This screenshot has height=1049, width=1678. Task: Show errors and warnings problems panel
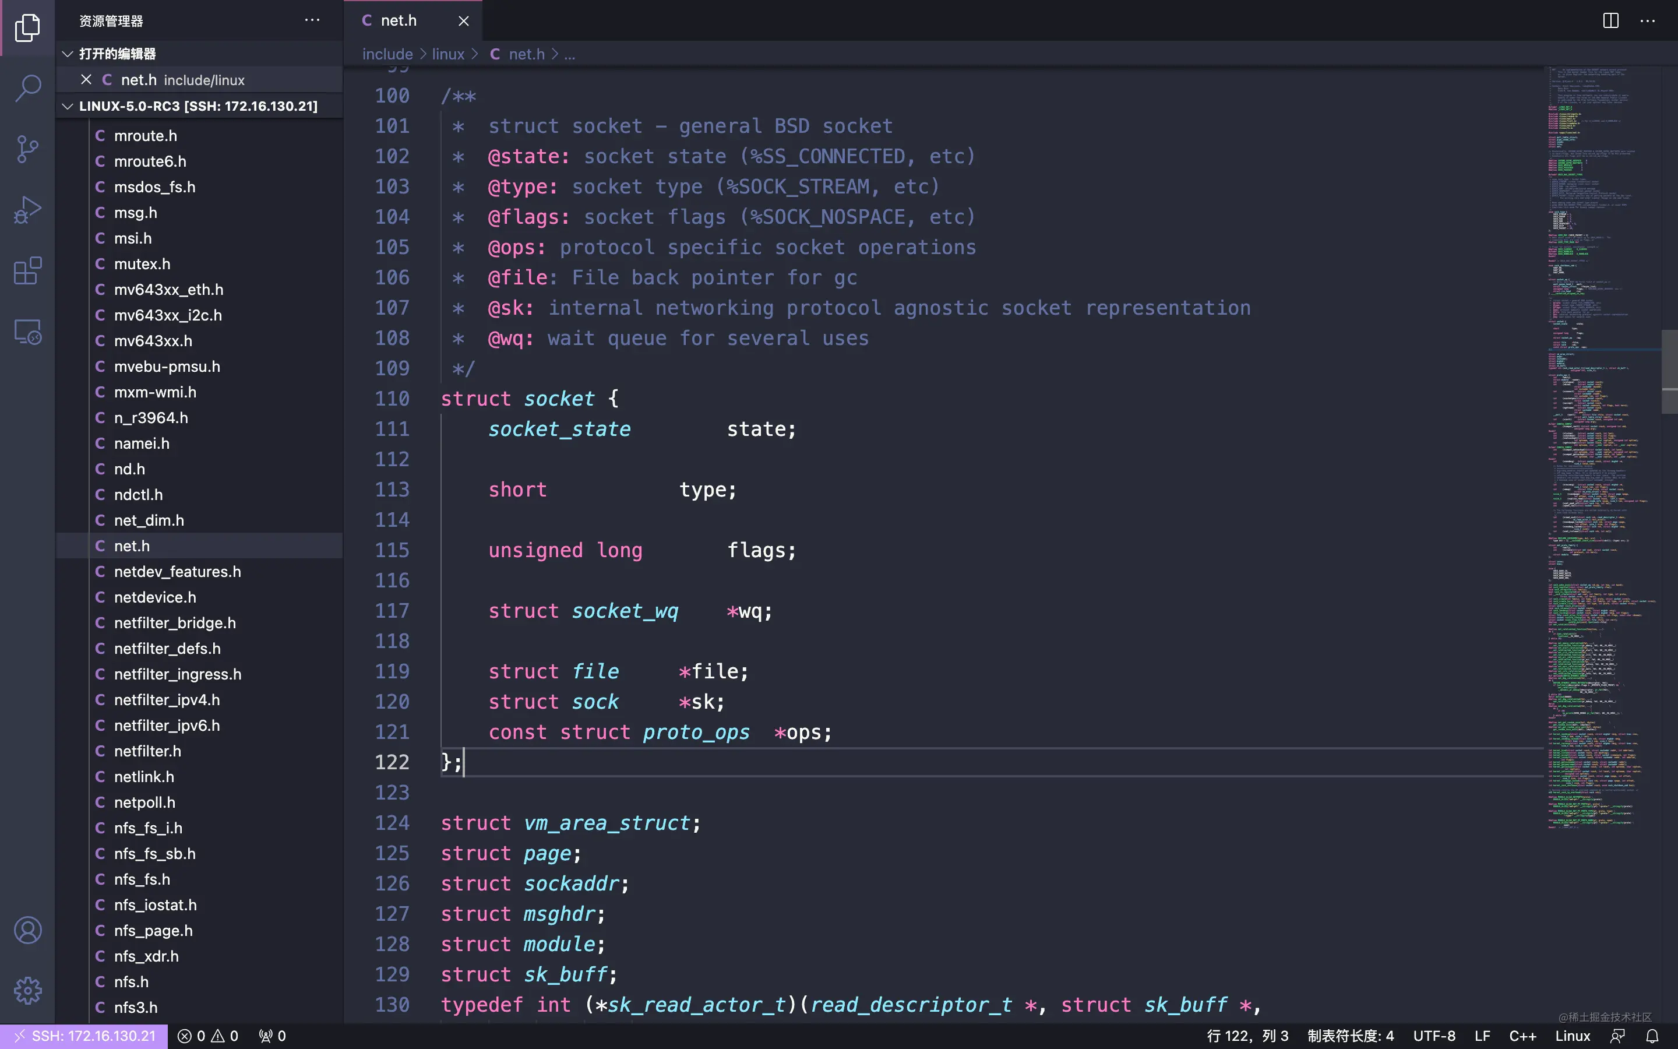click(x=208, y=1036)
